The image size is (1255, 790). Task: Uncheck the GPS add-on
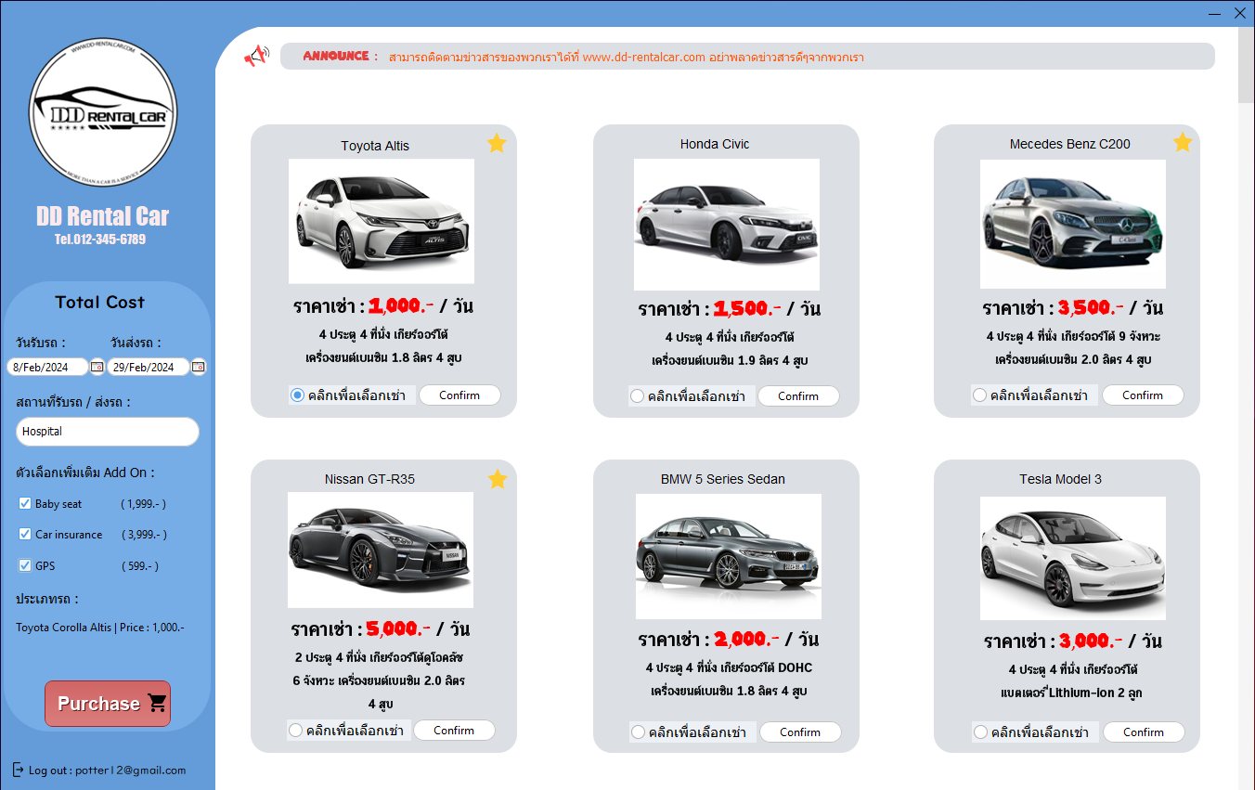point(25,565)
